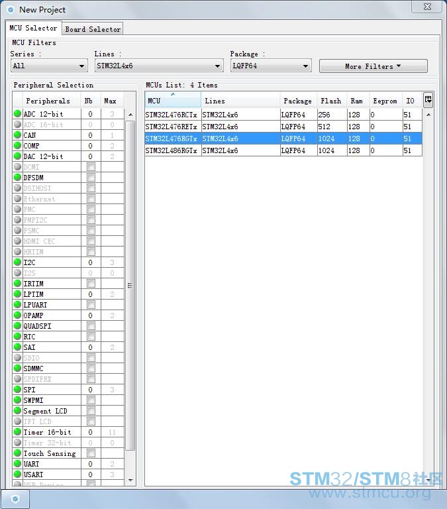Select the STM32L476RETx row
Screen dimensions: 447x509
coord(283,127)
